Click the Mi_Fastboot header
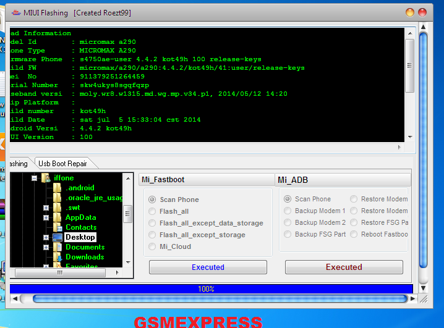 click(207, 180)
